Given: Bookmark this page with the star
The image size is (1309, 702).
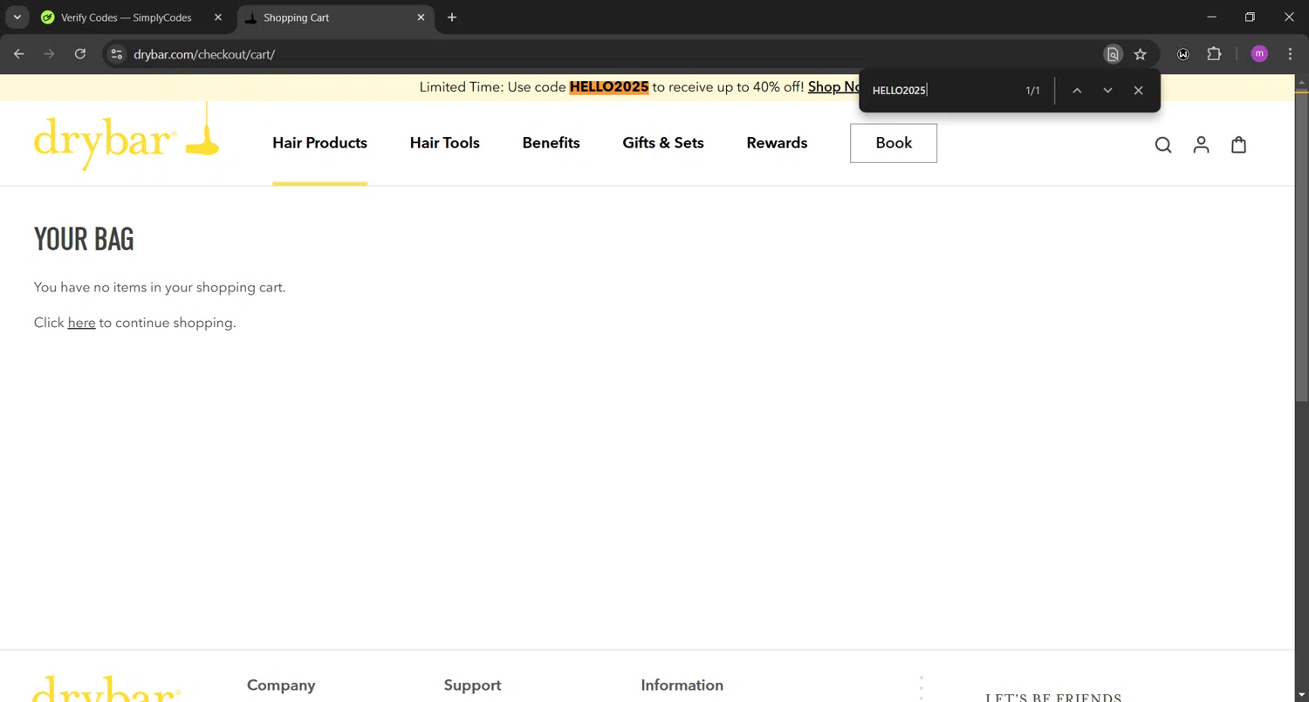Looking at the screenshot, I should click(1140, 54).
